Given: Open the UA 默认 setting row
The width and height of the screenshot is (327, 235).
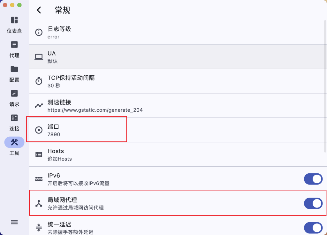Looking at the screenshot, I should 178,57.
